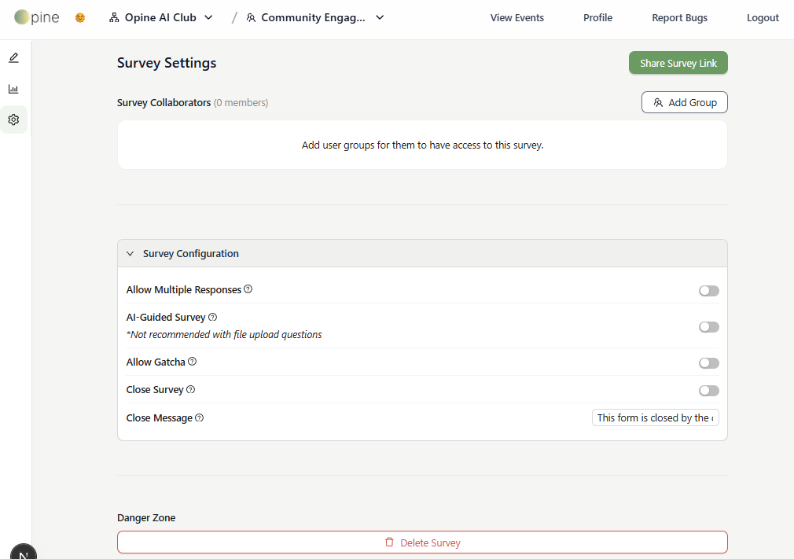Click the Opine logo

pyautogui.click(x=36, y=17)
